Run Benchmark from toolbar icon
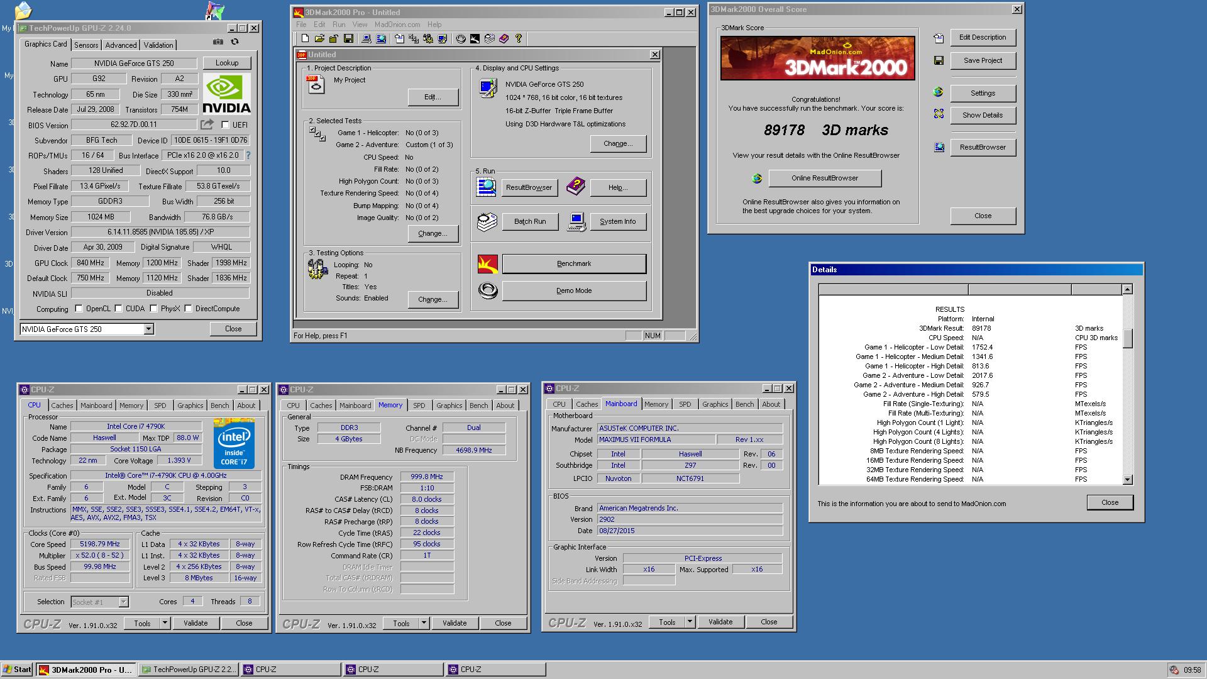Image resolution: width=1207 pixels, height=679 pixels. (475, 39)
